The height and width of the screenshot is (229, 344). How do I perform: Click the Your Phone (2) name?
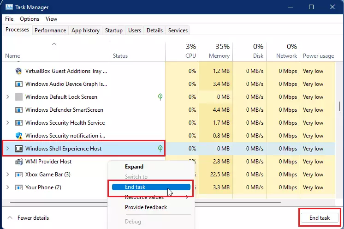(x=43, y=187)
